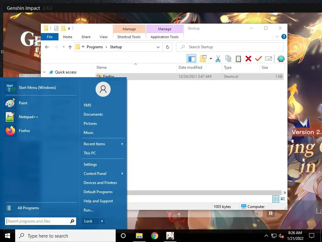322x242 pixels.
Task: Open the File ribbon tab
Action: [x=50, y=37]
